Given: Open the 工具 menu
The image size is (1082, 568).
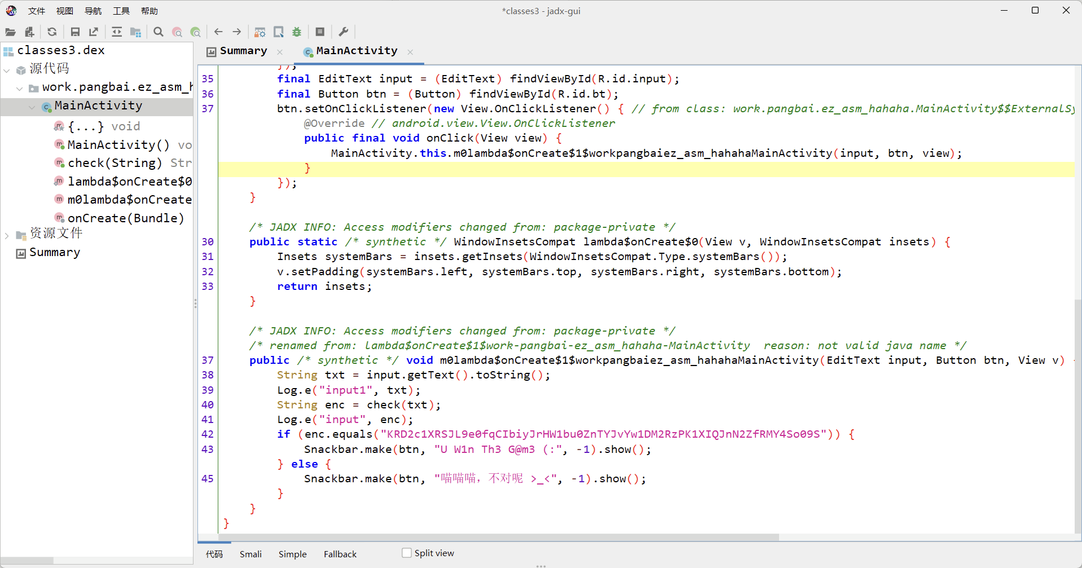Looking at the screenshot, I should (x=121, y=11).
